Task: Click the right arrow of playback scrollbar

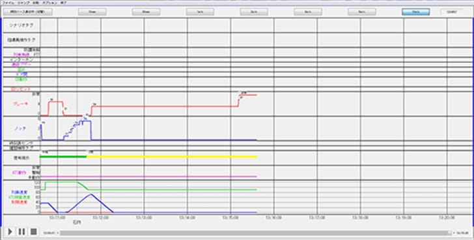Action: point(453,233)
